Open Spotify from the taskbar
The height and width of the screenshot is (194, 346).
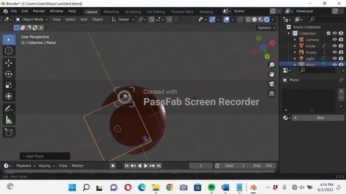pos(211,188)
